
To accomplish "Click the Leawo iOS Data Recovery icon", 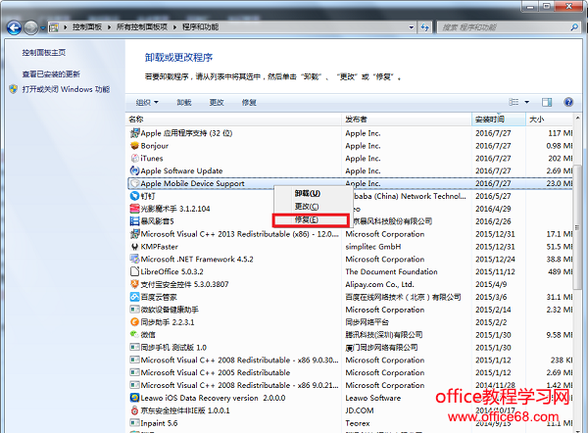I will pyautogui.click(x=134, y=398).
